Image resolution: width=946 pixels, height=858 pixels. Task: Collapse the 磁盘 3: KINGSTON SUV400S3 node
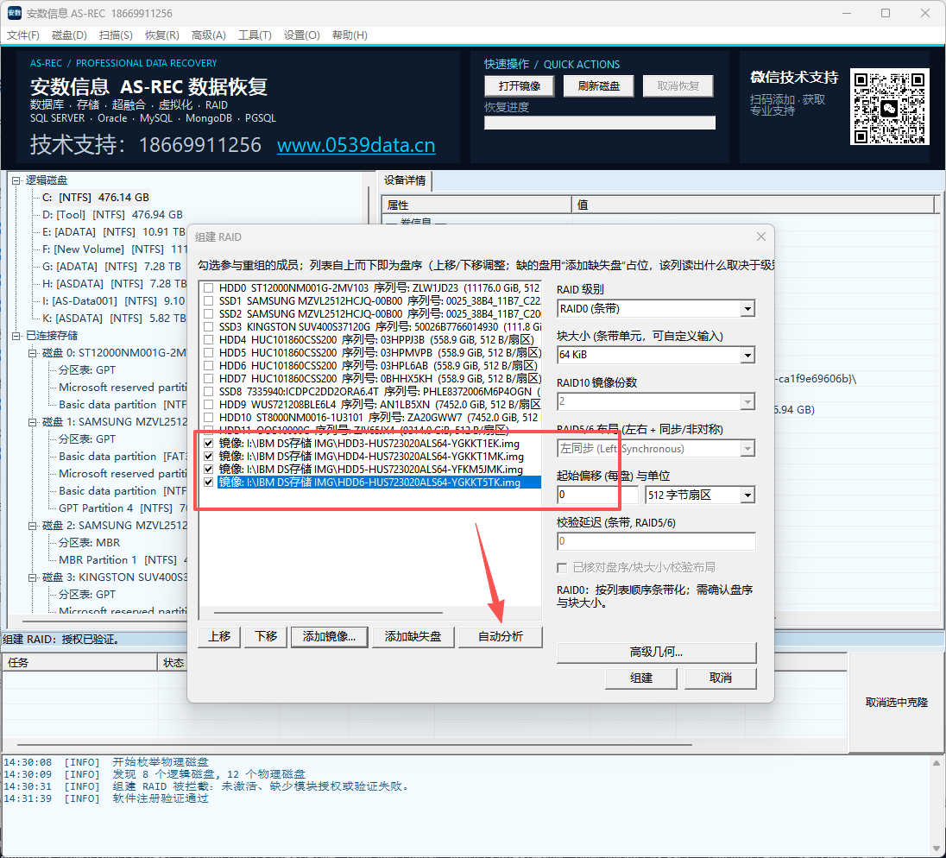(x=33, y=577)
